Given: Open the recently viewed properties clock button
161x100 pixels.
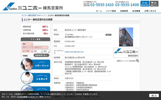Looking at the screenshot, I should (x=145, y=4).
